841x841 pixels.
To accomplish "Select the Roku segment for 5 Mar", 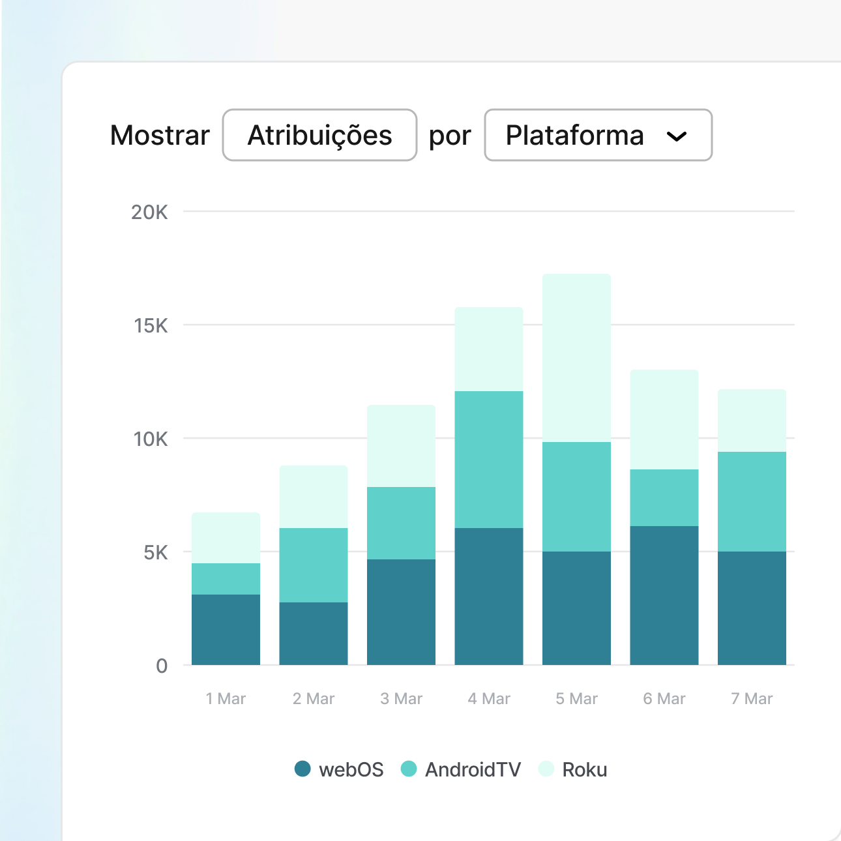I will click(x=576, y=358).
